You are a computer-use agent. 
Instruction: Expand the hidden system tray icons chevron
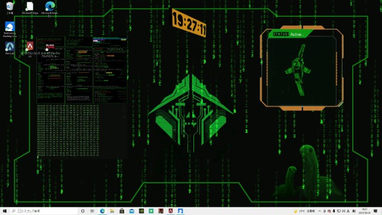tap(320, 211)
